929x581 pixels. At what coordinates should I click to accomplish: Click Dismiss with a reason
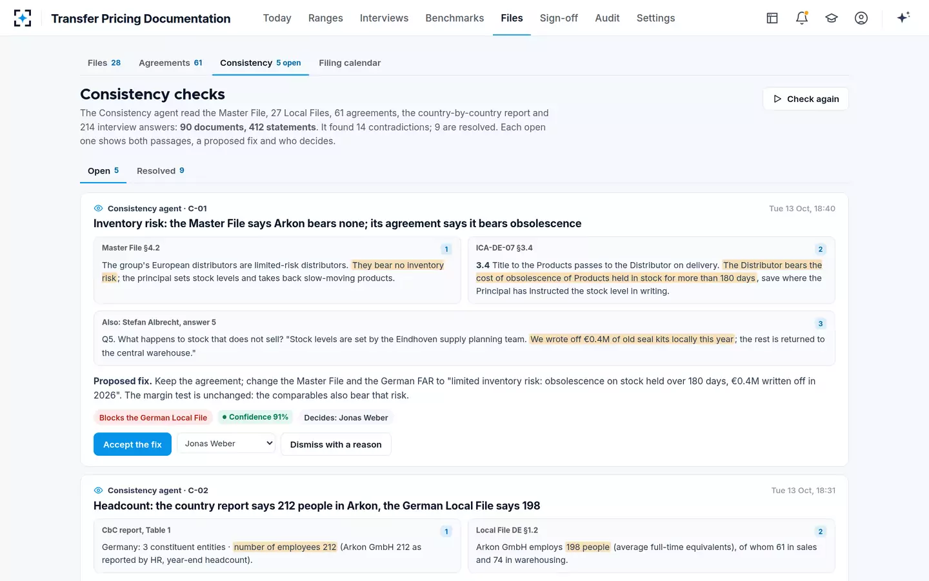pyautogui.click(x=336, y=444)
